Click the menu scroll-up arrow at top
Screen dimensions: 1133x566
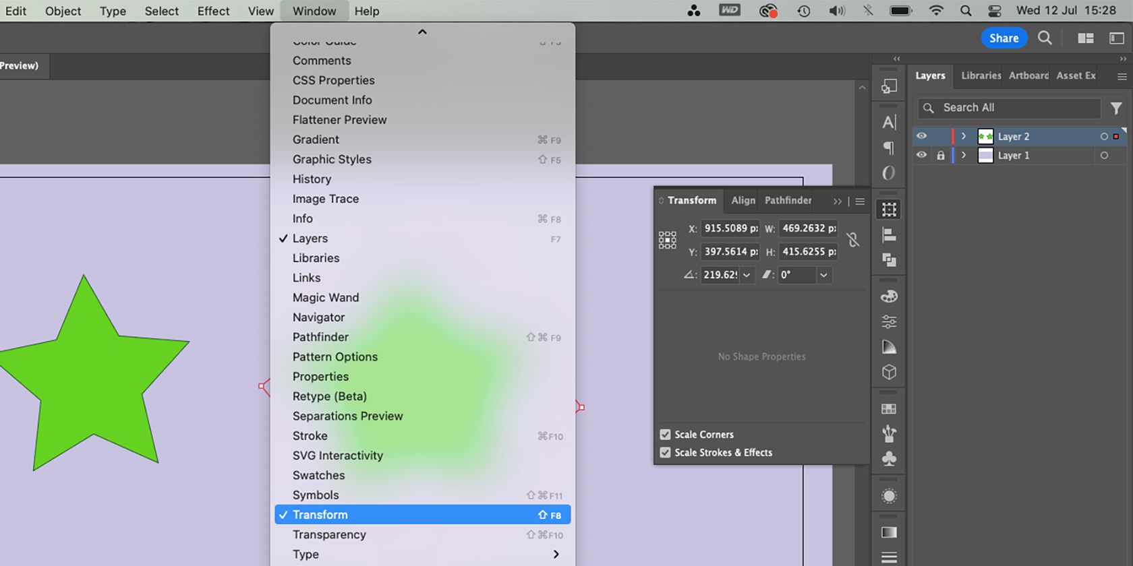[x=422, y=32]
